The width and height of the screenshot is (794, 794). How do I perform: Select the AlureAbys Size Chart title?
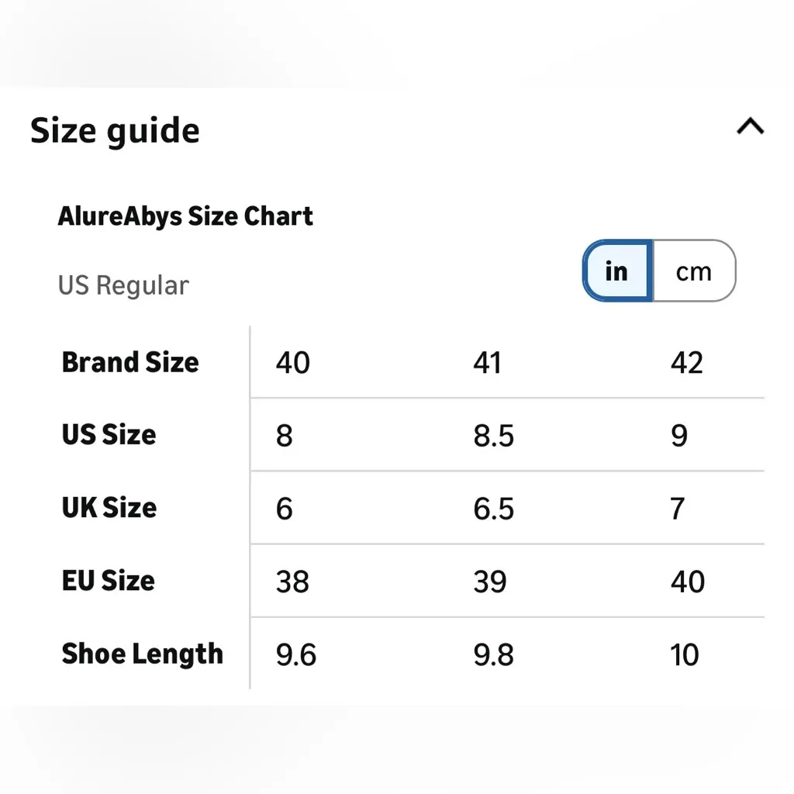(185, 216)
